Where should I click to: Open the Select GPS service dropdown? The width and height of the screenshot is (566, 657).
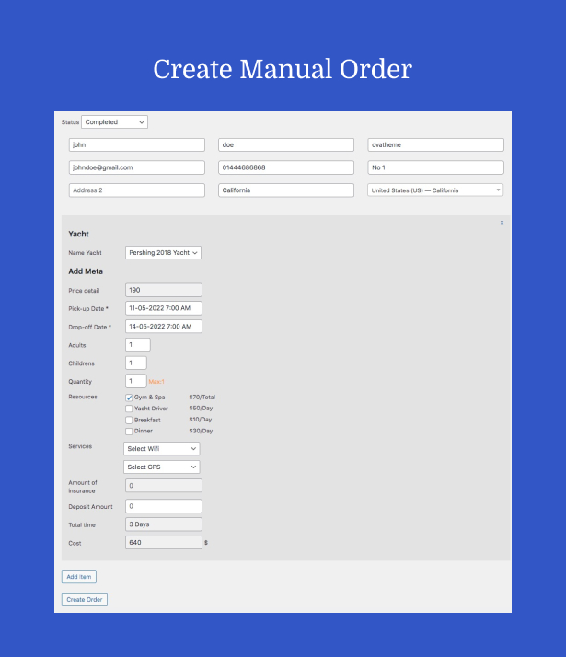[x=162, y=467]
